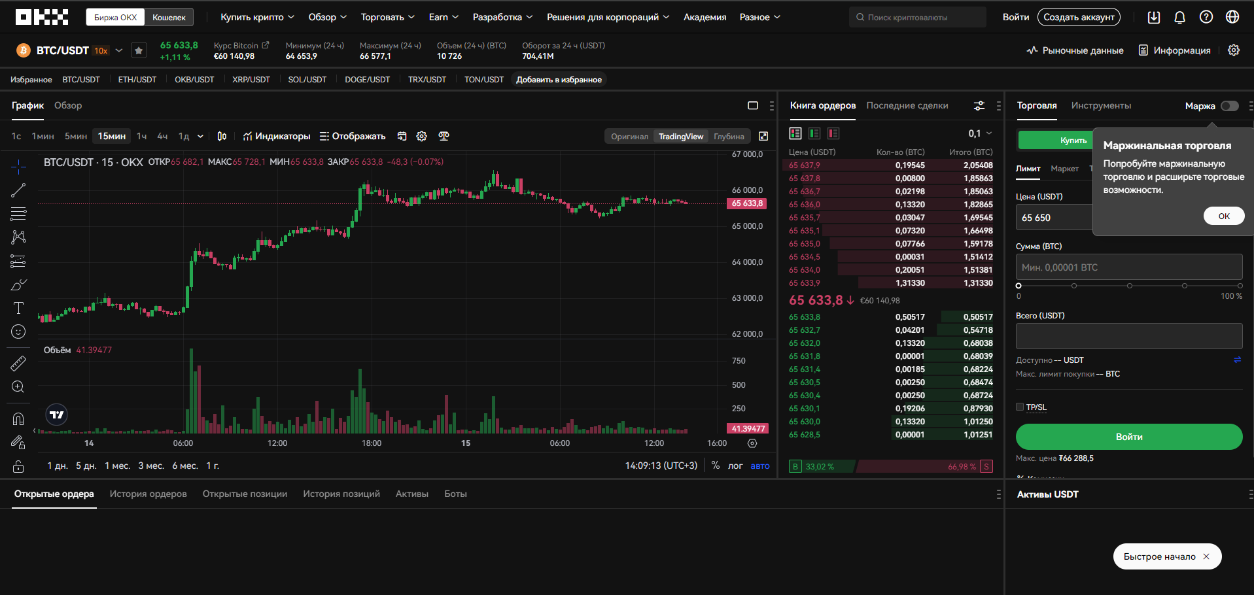Open the notifications bell

pyautogui.click(x=1179, y=18)
